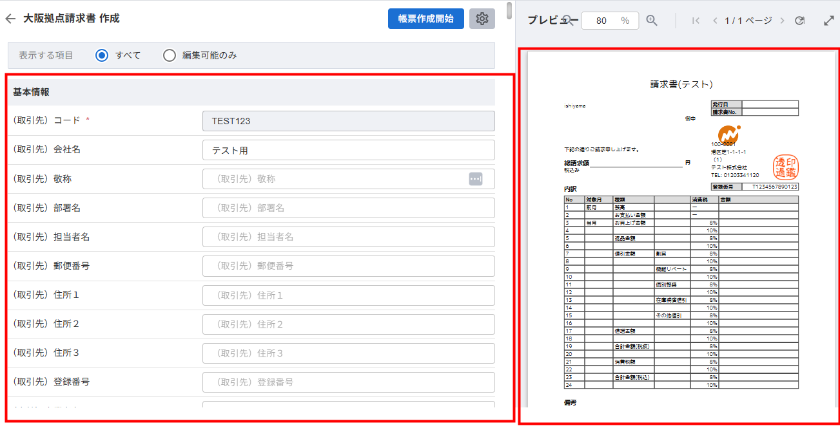This screenshot has width=840, height=428.
Task: Click the (取引先) 会社名 input field
Action: click(348, 150)
